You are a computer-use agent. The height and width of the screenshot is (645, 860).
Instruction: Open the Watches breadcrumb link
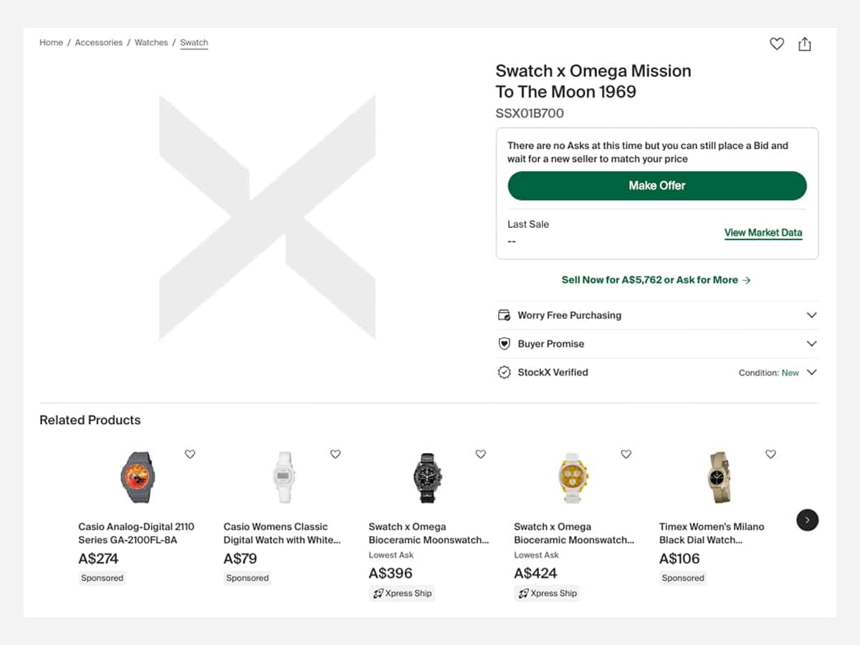[151, 42]
